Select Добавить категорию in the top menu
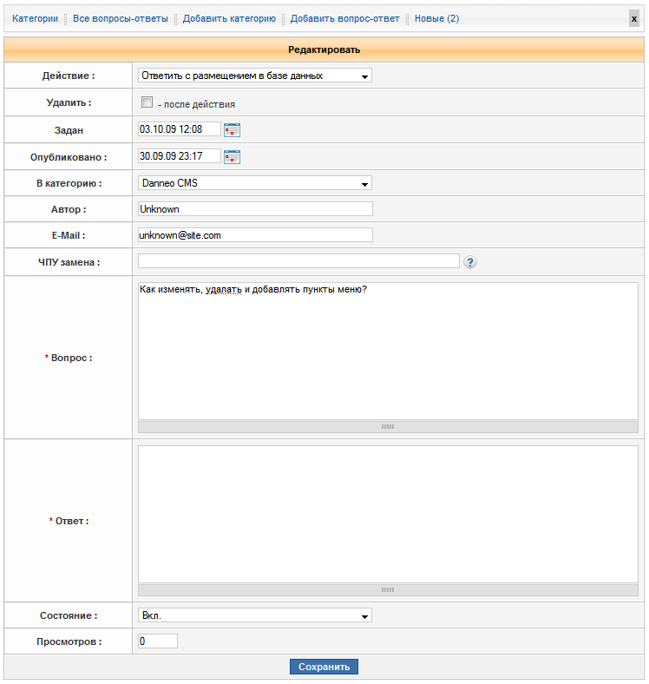The image size is (649, 684). (x=229, y=18)
